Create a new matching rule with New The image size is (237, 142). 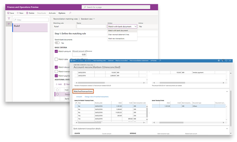click(x=20, y=13)
